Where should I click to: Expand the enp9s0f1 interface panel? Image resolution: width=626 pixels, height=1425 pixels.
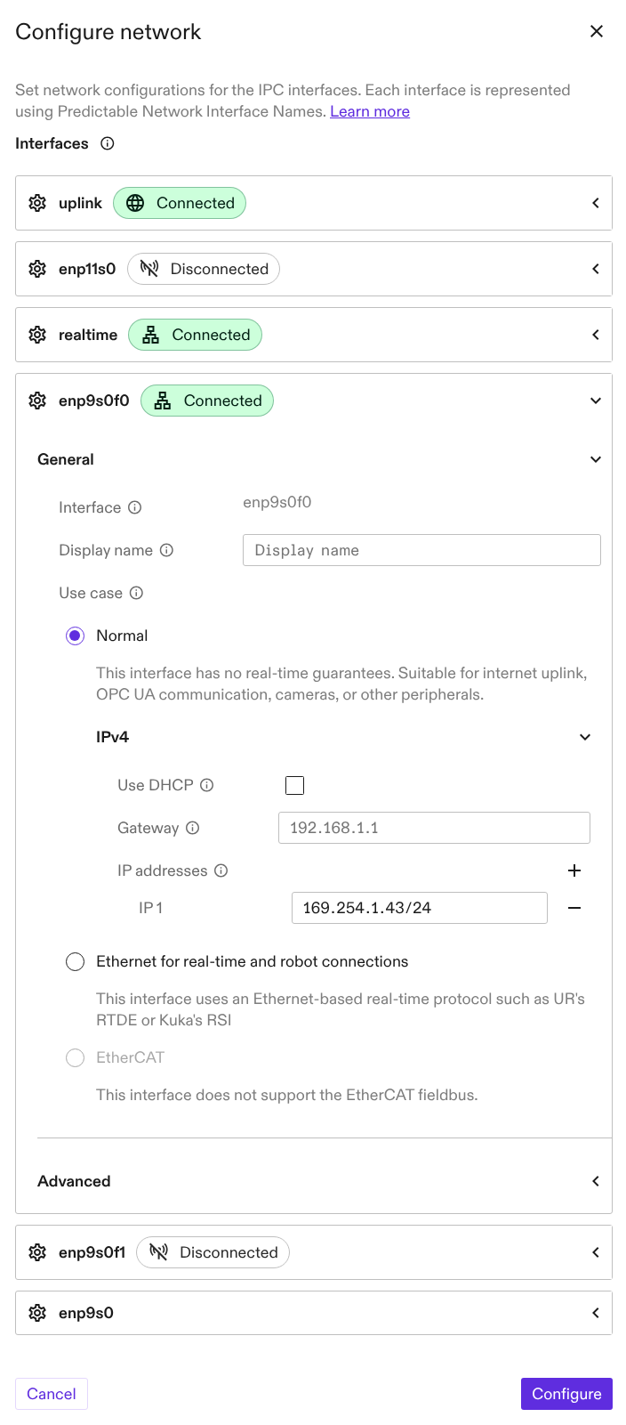pos(596,1252)
